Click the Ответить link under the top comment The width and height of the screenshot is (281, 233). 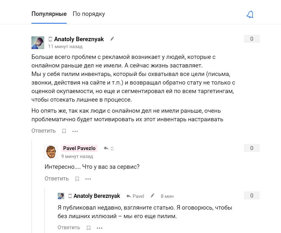tap(43, 131)
